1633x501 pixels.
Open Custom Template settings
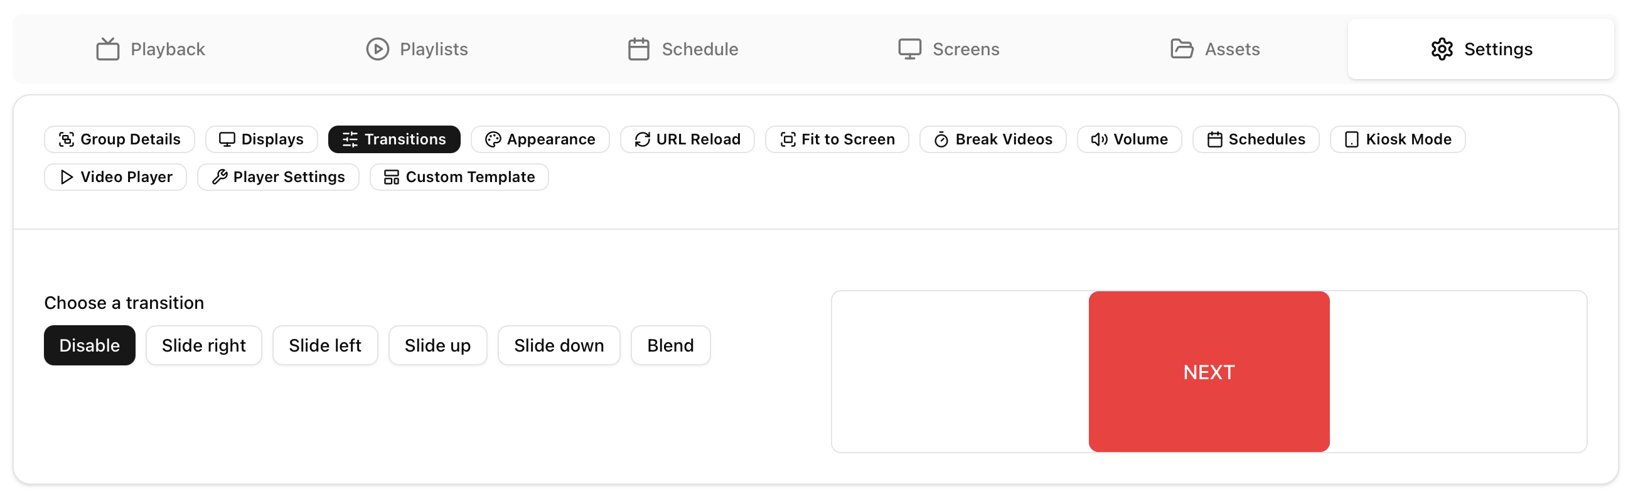[x=459, y=177]
